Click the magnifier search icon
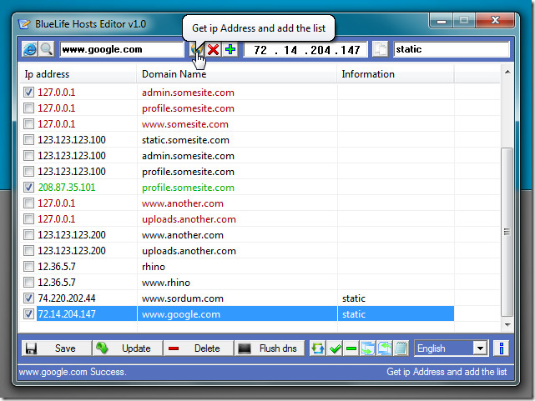Image resolution: width=535 pixels, height=401 pixels. pos(46,49)
